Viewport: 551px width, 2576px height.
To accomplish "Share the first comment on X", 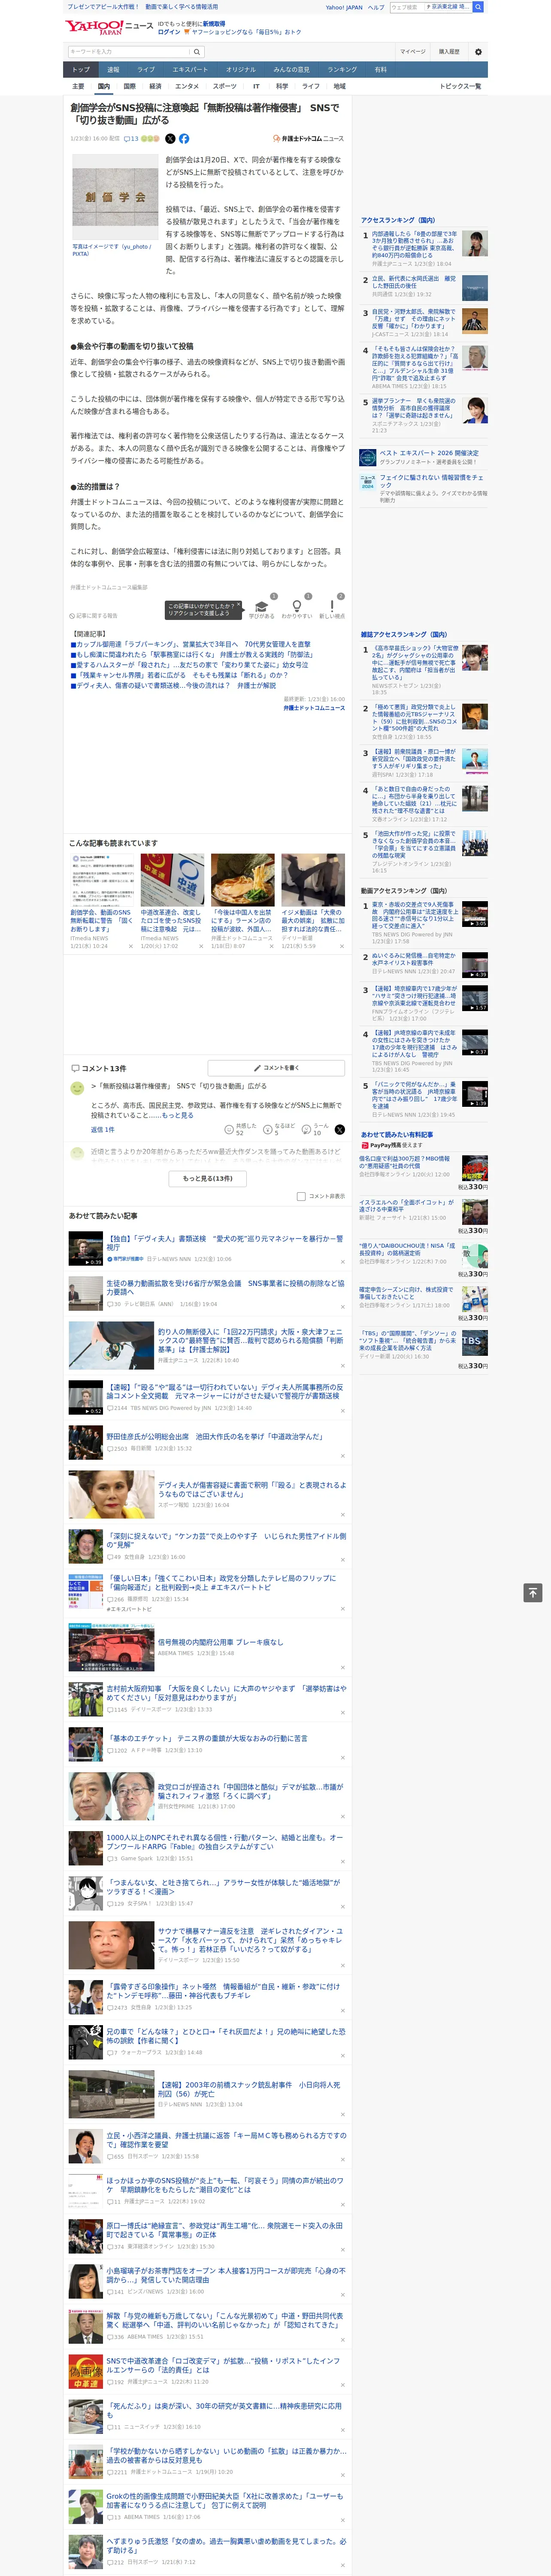I will tap(340, 1129).
